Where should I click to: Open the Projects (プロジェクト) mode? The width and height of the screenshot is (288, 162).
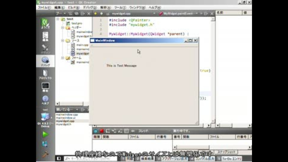tap(45, 74)
